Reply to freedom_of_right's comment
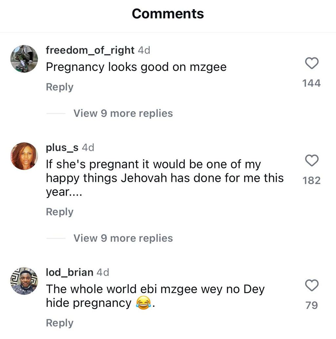 tap(59, 87)
